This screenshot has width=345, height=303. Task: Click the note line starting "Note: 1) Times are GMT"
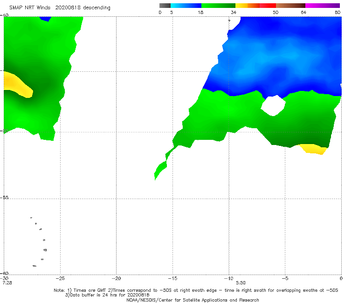(196, 290)
